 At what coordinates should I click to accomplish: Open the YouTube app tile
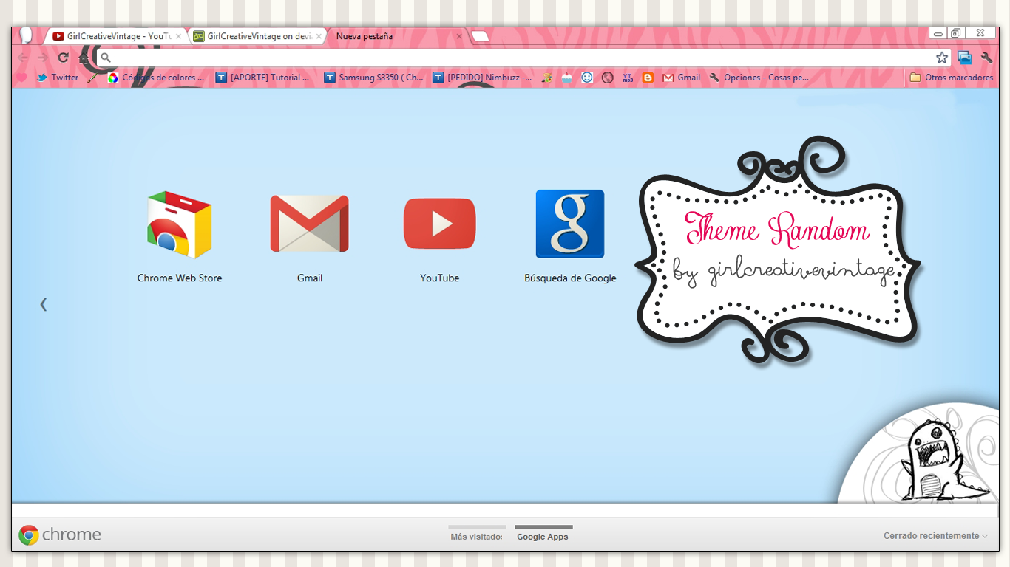pyautogui.click(x=439, y=224)
